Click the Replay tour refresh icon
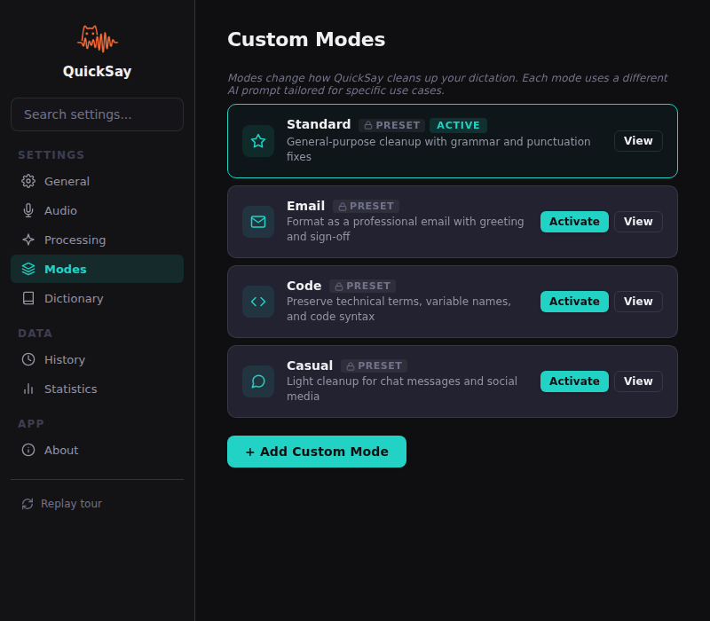 click(26, 503)
